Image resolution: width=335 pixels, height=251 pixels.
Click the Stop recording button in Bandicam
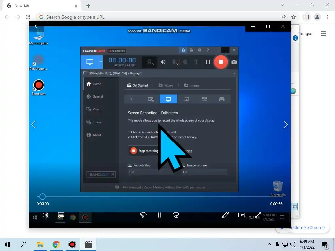point(144,151)
